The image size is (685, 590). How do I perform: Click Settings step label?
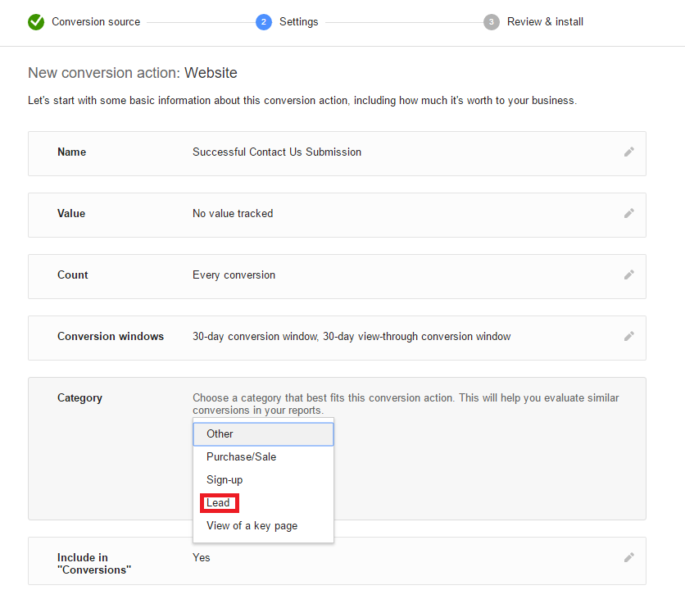coord(299,22)
